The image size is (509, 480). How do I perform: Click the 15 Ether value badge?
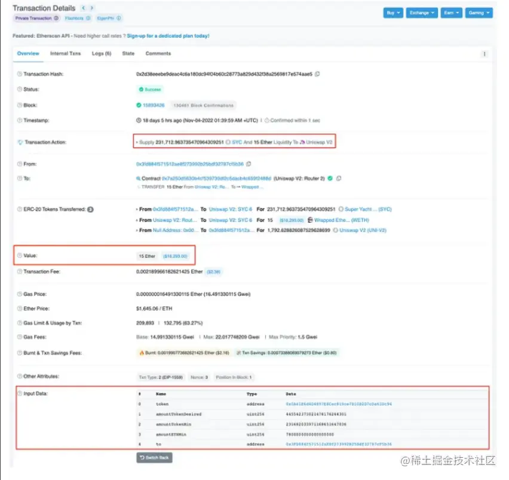click(x=147, y=256)
